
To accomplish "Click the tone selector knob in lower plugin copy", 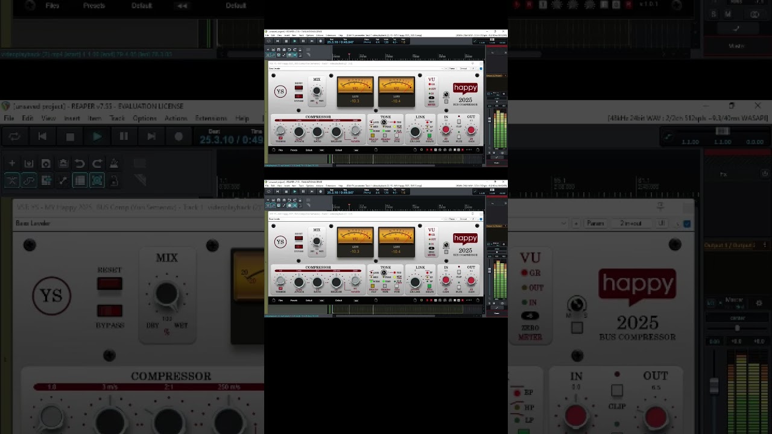I will [384, 272].
